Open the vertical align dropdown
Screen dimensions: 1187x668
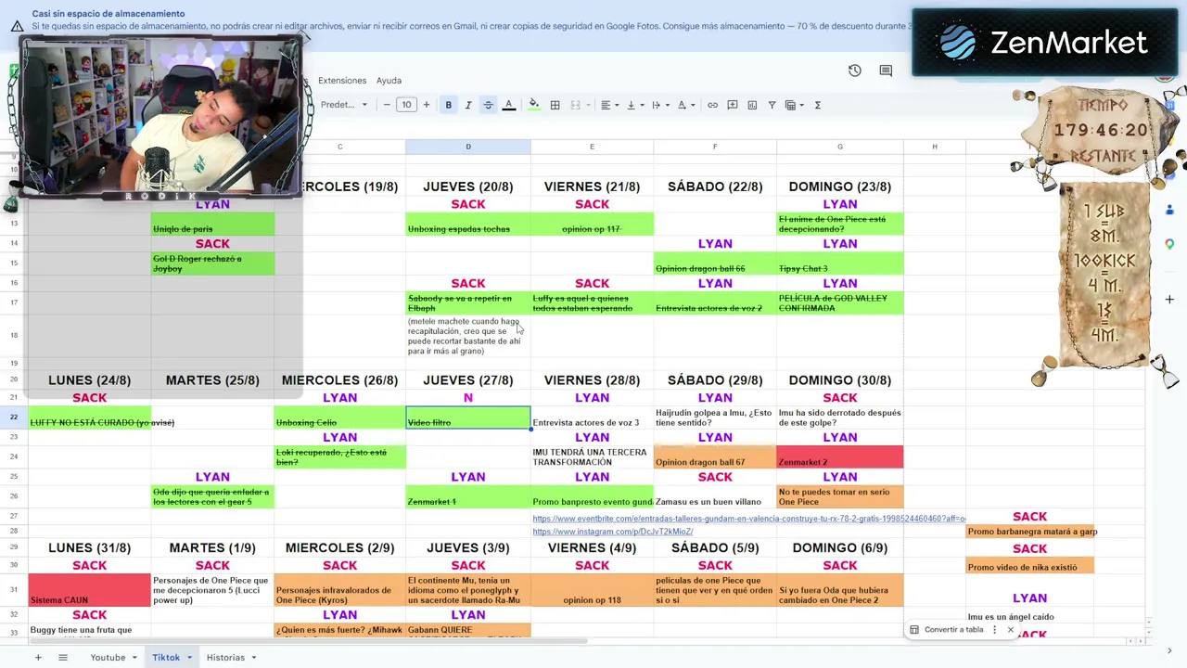point(634,105)
